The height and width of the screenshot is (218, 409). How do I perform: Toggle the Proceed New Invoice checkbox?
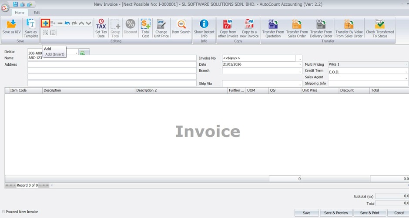pos(3,212)
